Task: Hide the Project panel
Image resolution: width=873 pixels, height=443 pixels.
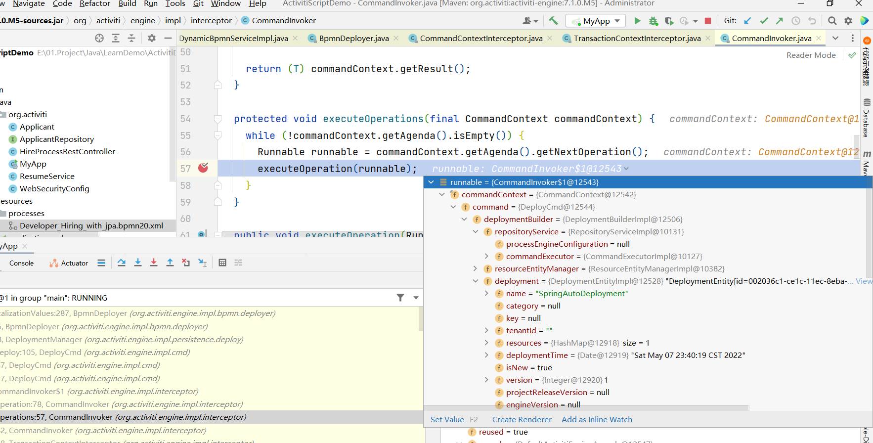Action: 168,38
